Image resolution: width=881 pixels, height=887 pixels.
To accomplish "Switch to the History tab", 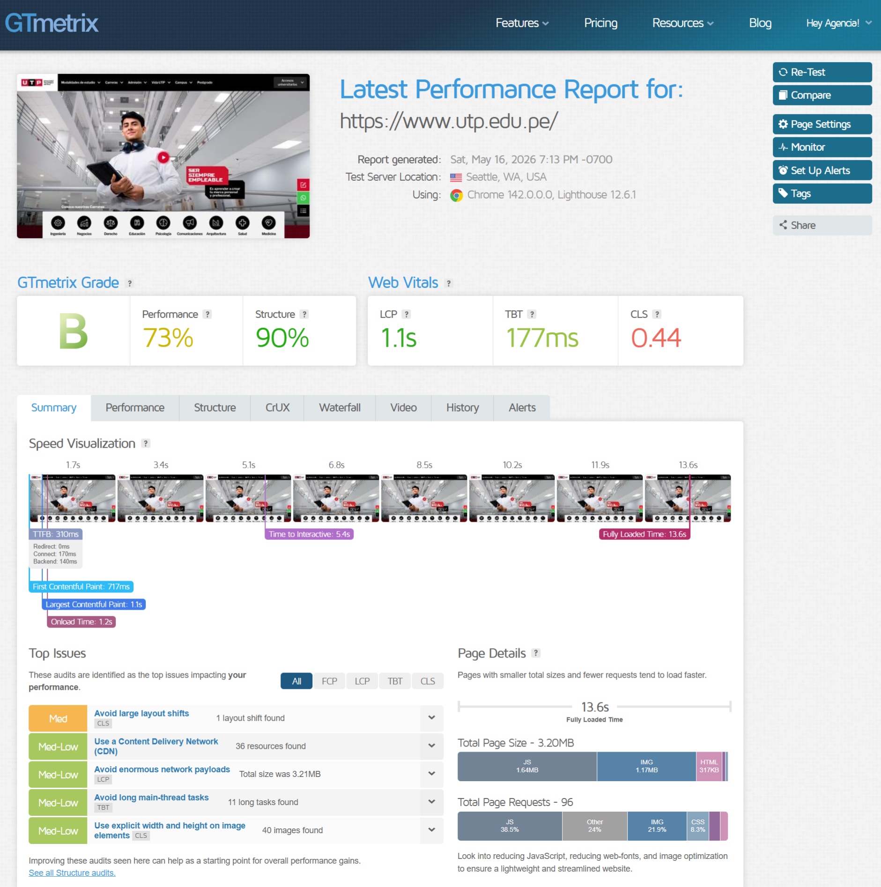I will point(462,407).
